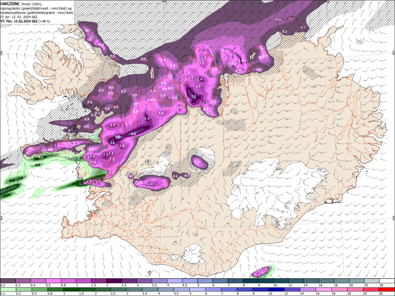Click the UWC/DINI title text
This screenshot has height=296, width=395.
coord(10,3)
